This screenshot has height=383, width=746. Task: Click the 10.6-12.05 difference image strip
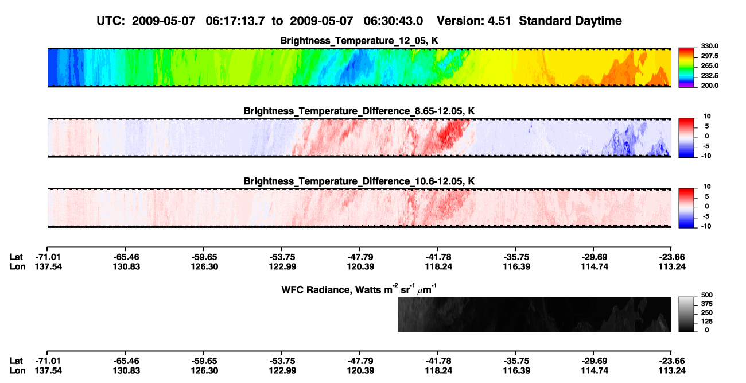(359, 208)
